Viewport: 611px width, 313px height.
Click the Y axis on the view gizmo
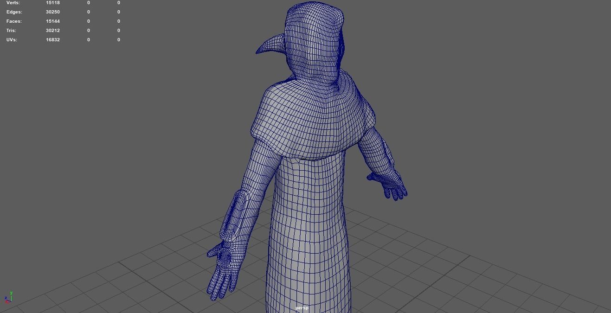point(11,293)
